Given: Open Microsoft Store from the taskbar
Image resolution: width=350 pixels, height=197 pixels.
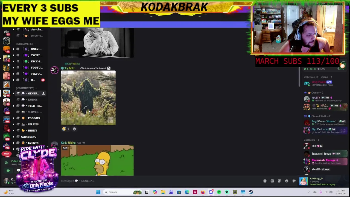Looking at the screenshot, I should point(179,192).
